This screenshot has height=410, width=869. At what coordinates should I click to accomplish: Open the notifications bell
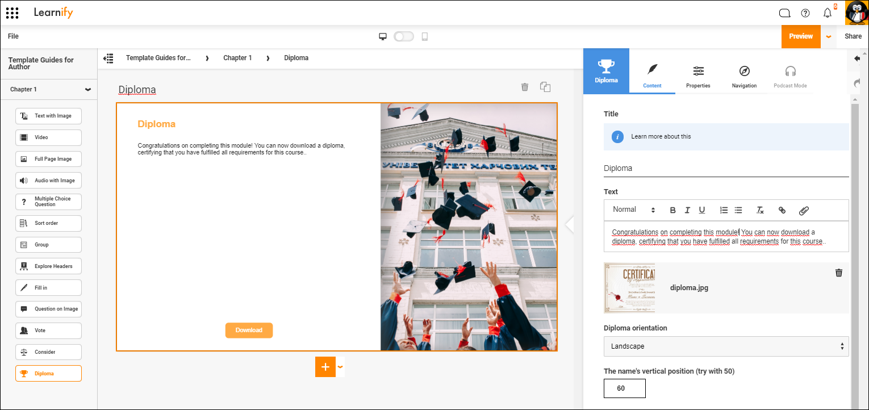point(828,12)
